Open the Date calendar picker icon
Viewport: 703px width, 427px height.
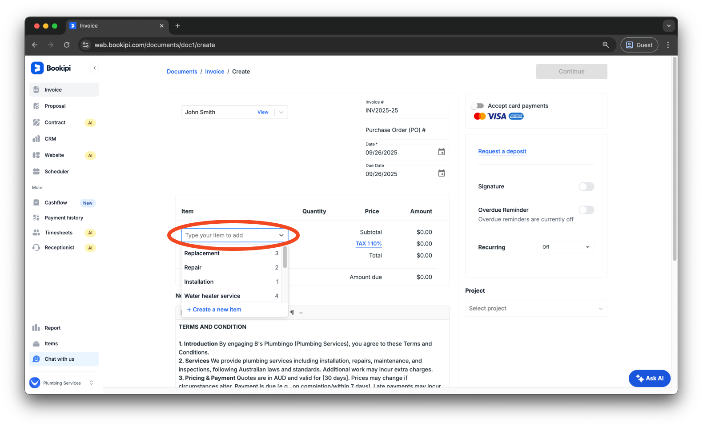tap(442, 152)
